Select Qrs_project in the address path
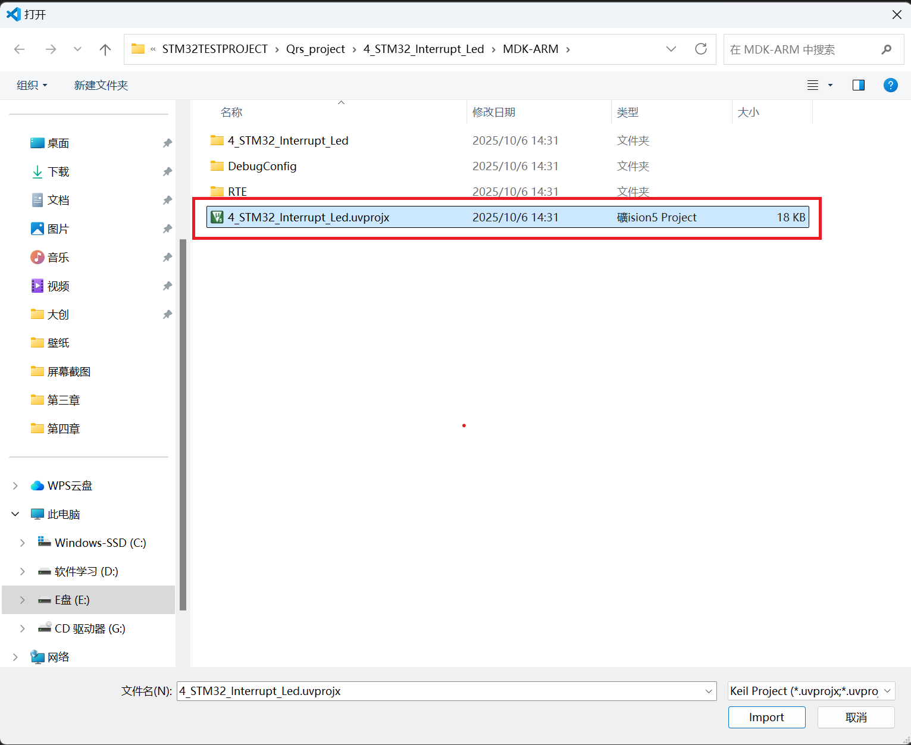The image size is (911, 745). point(315,49)
